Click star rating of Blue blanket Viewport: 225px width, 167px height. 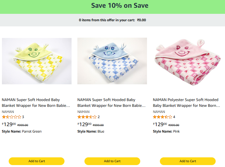pyautogui.click(x=87, y=117)
